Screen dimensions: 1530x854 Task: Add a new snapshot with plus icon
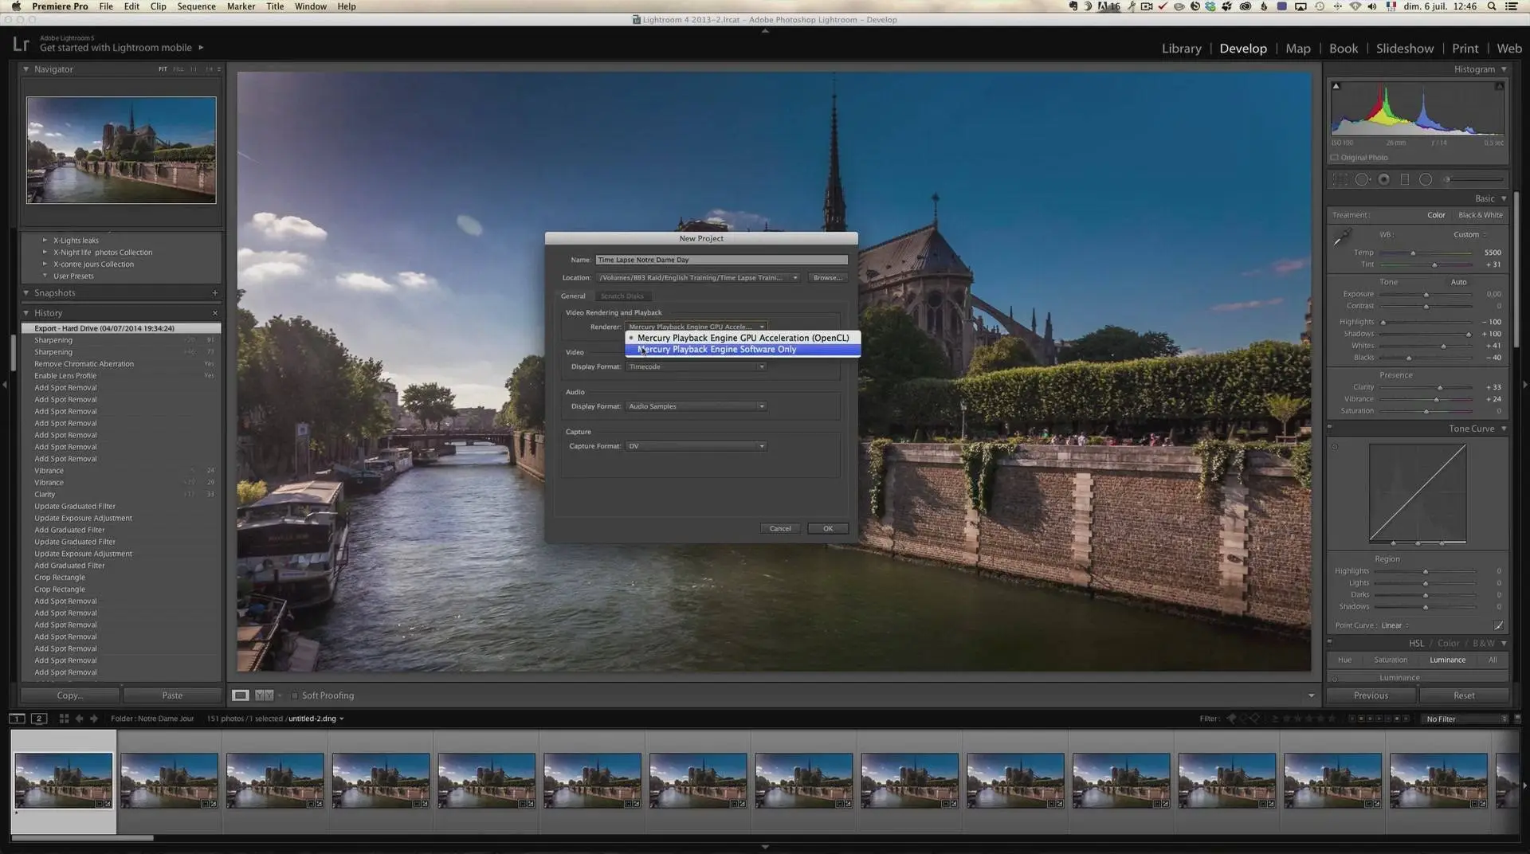214,293
